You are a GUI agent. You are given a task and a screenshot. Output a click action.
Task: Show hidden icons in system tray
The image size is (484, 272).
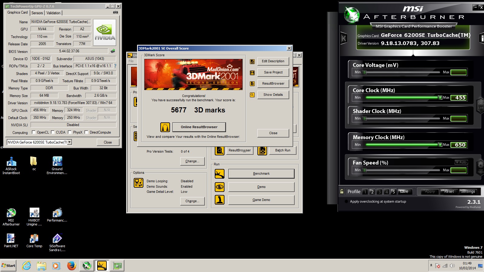tap(431, 265)
